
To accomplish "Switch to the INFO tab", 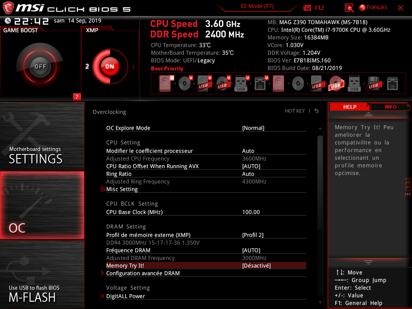I will (390, 107).
